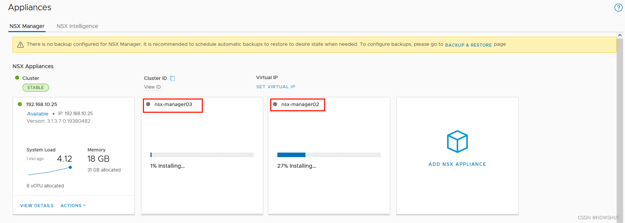Viewport: 625px width, 223px height.
Task: Click the Available status link
Action: pyautogui.click(x=38, y=114)
